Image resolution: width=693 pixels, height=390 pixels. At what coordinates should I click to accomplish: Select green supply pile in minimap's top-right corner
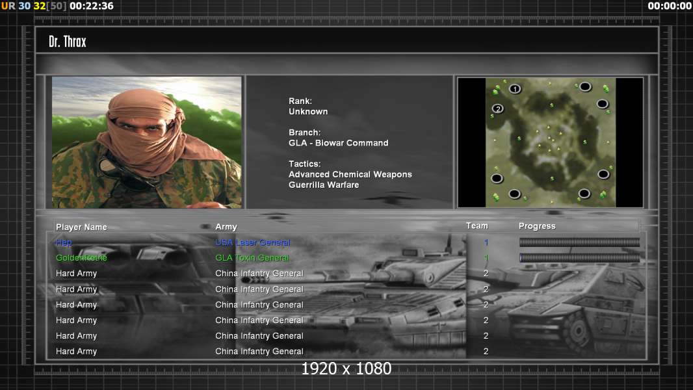point(606,88)
